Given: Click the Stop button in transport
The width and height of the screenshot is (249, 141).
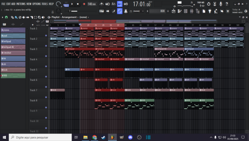Looking at the screenshot, I should 78,4.
